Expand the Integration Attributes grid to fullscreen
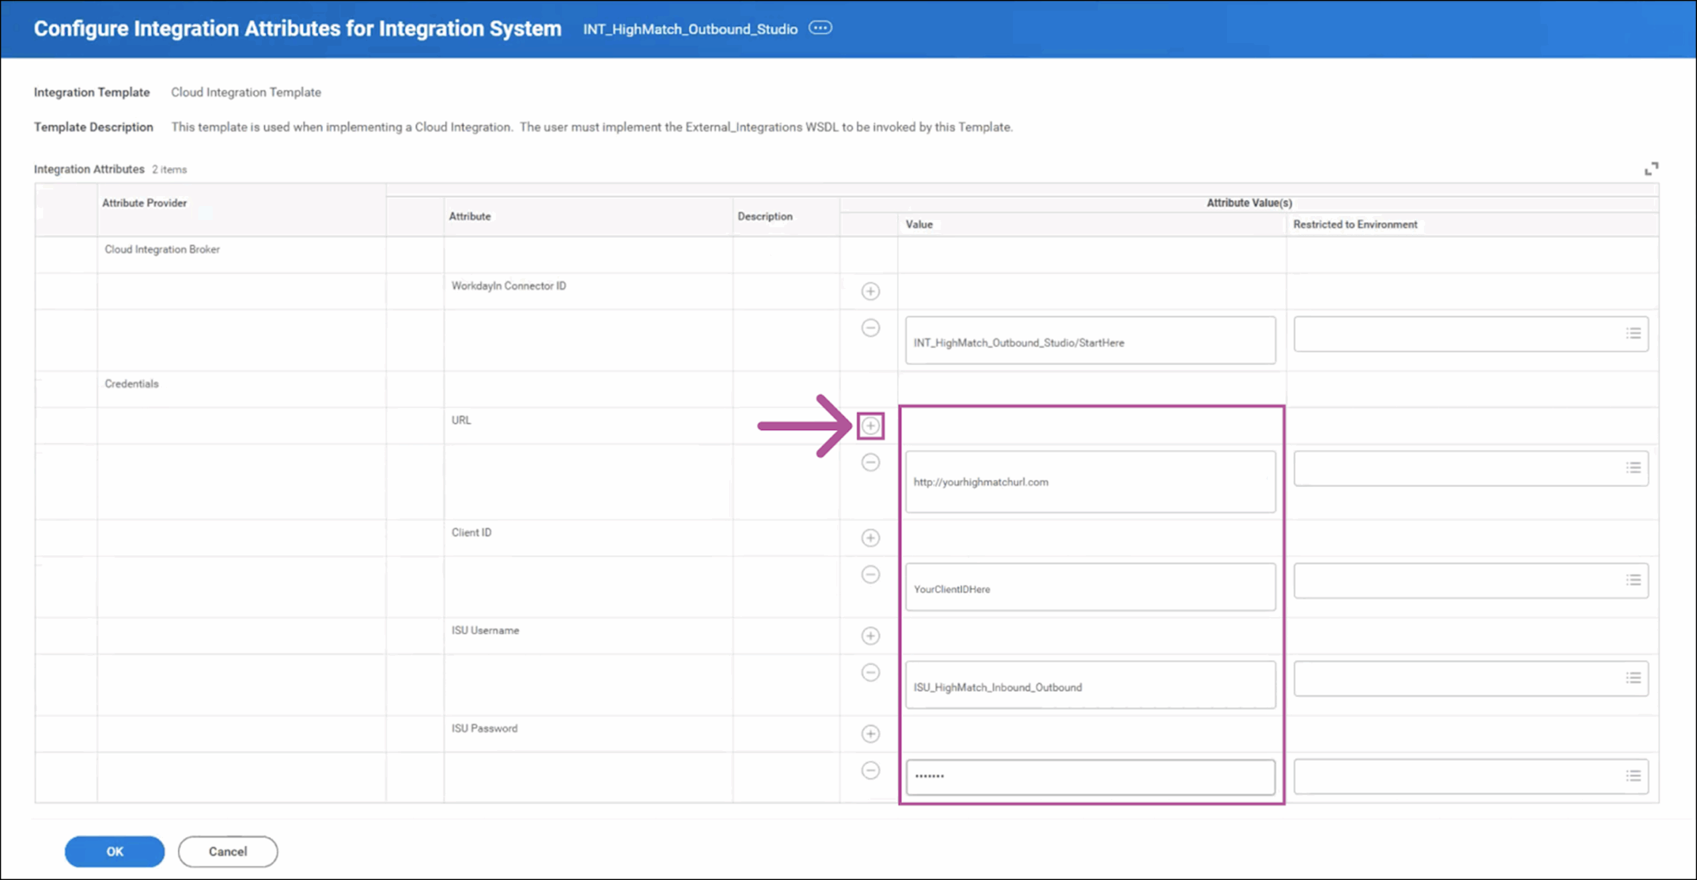This screenshot has height=880, width=1697. (x=1651, y=169)
